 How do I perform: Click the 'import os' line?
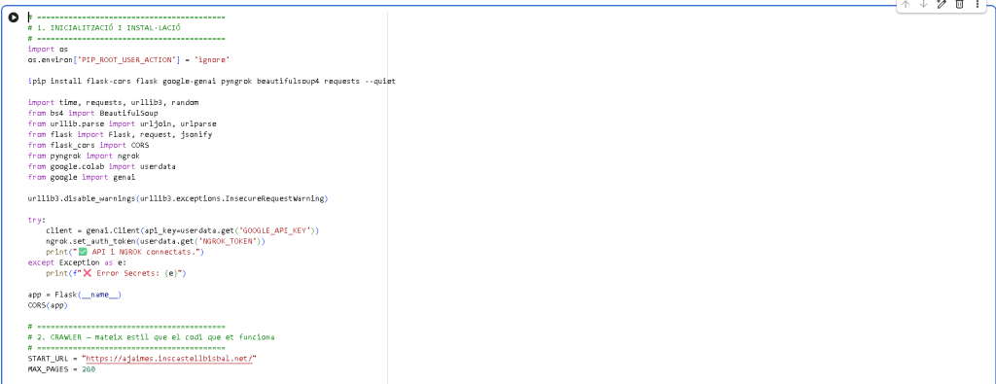[48, 49]
